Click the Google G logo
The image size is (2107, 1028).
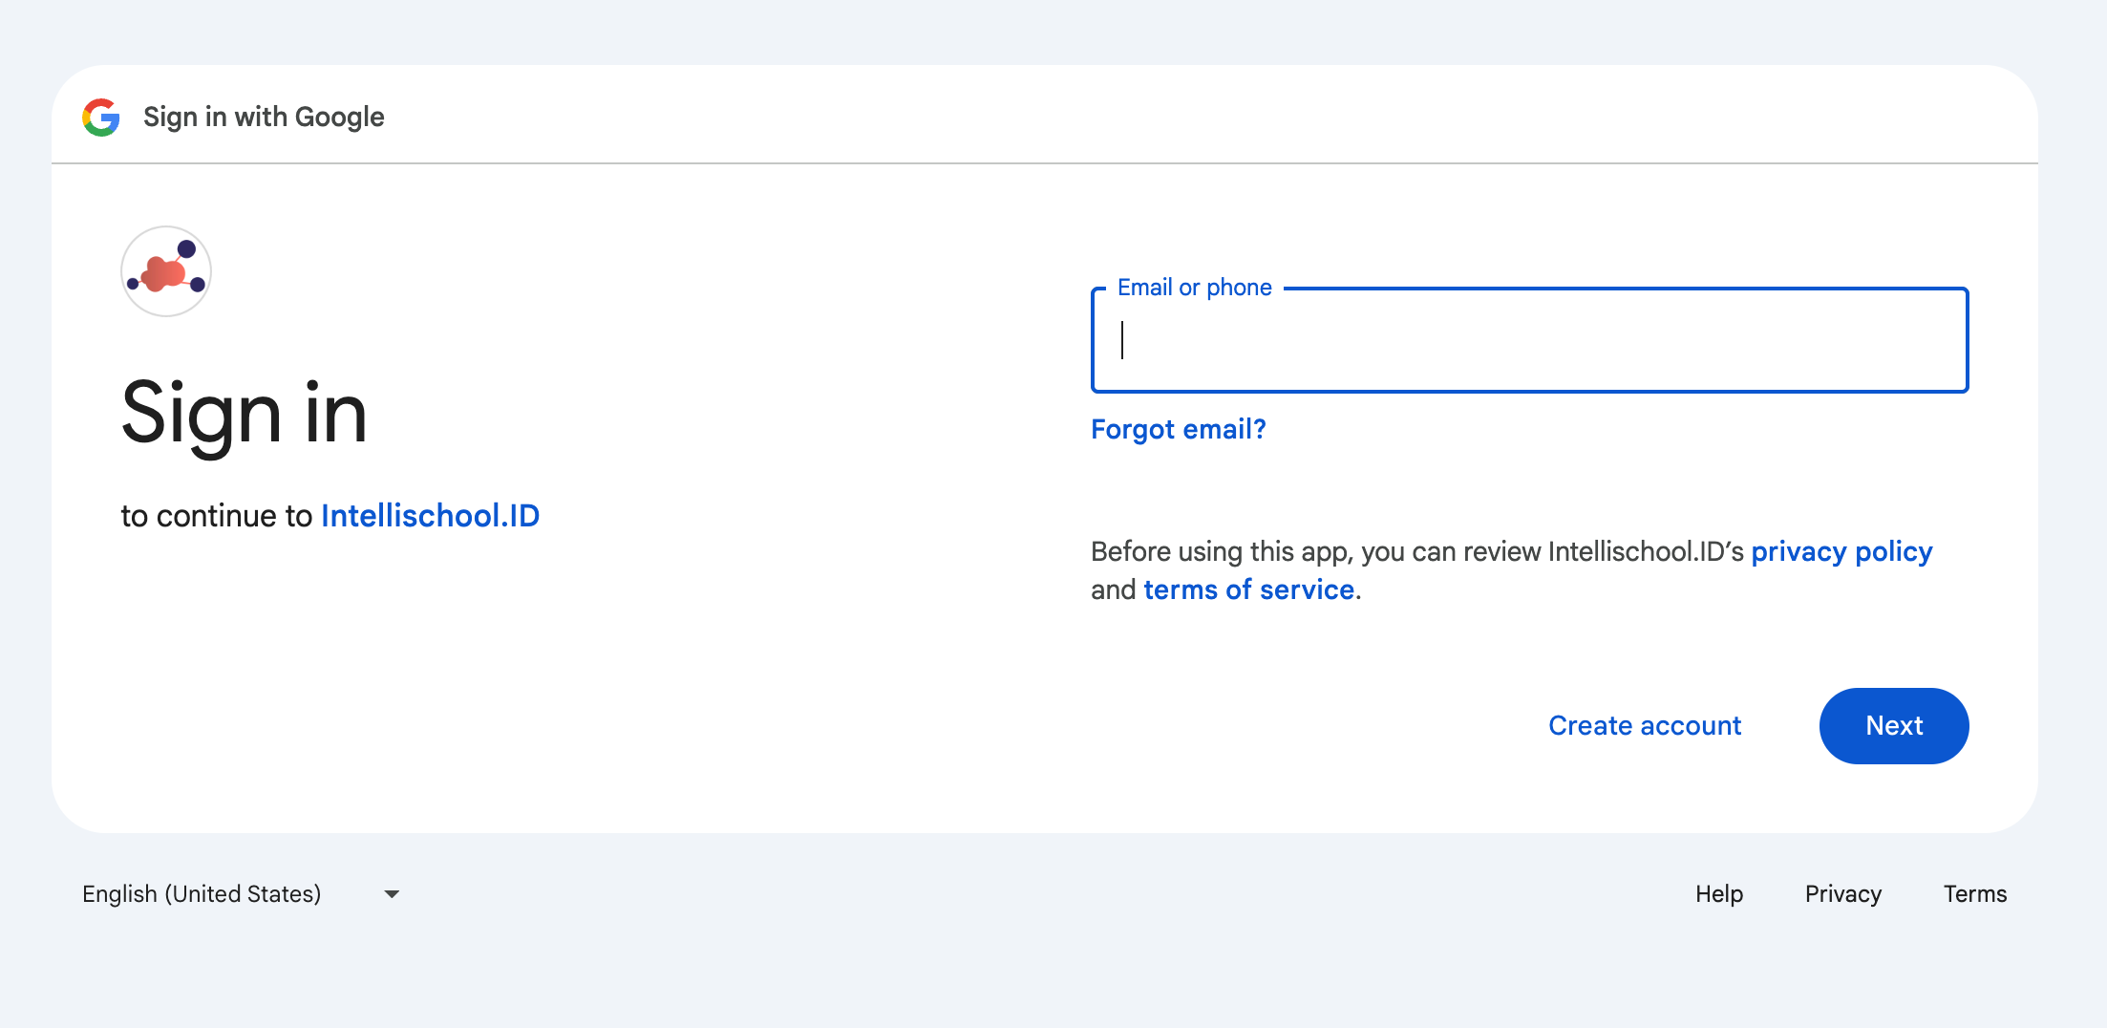pyautogui.click(x=101, y=118)
